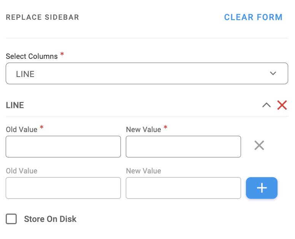Click the second row Old Value input
Viewport: 295px width, 239px height.
[x=63, y=188]
